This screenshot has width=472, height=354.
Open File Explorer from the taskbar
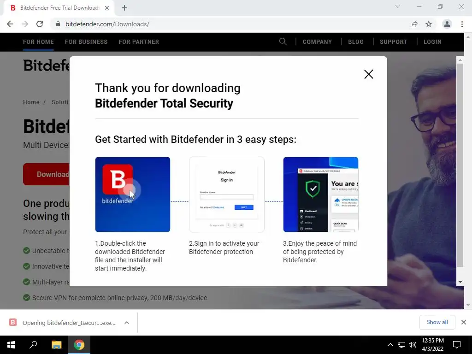[x=56, y=345]
